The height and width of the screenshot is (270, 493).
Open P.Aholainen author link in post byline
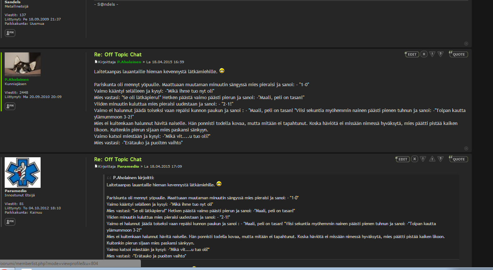129,62
